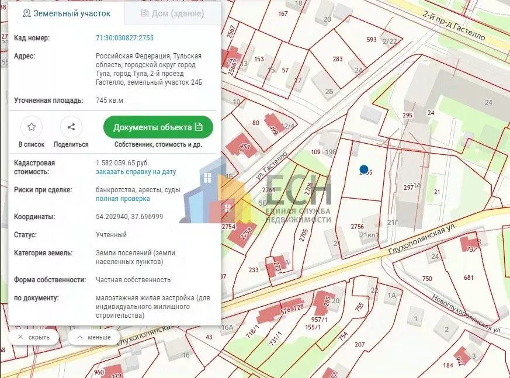Click the status value Учтенный

pos(111,234)
